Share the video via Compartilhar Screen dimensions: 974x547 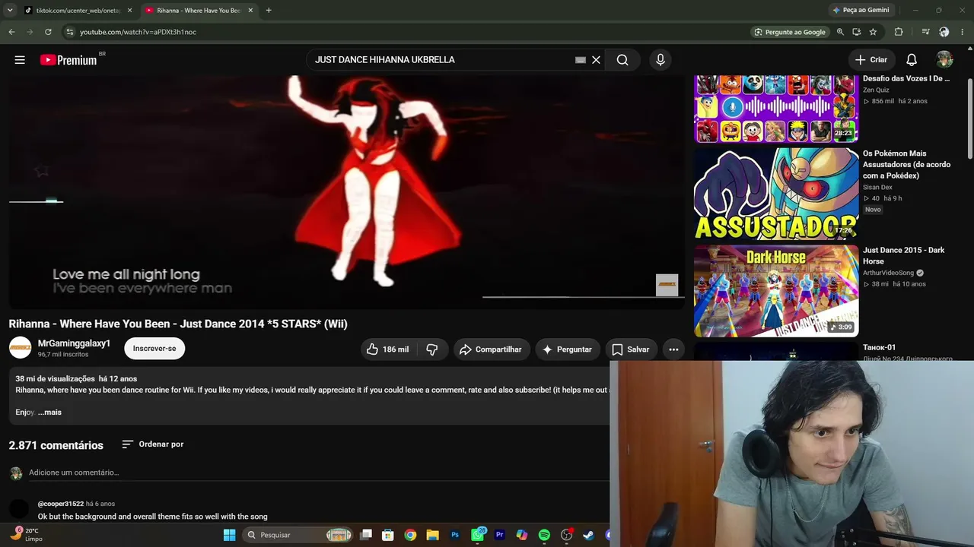coord(491,349)
